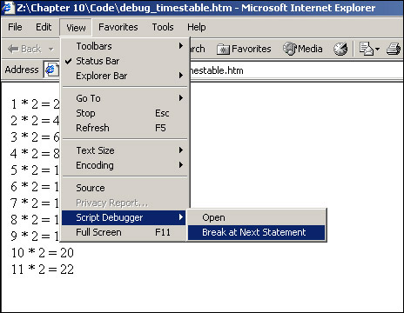
Task: Expand the Text Size submenu
Action: (125, 150)
